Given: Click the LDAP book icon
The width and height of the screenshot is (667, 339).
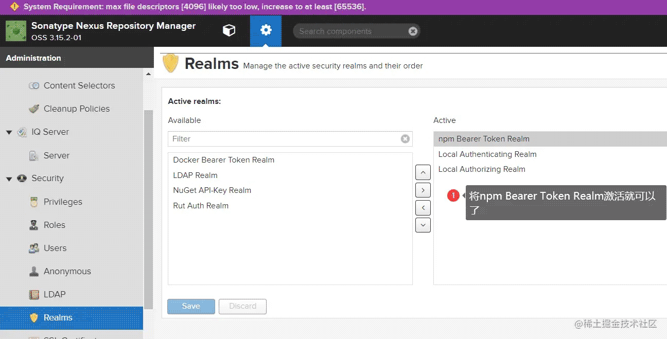Looking at the screenshot, I should click(x=34, y=295).
